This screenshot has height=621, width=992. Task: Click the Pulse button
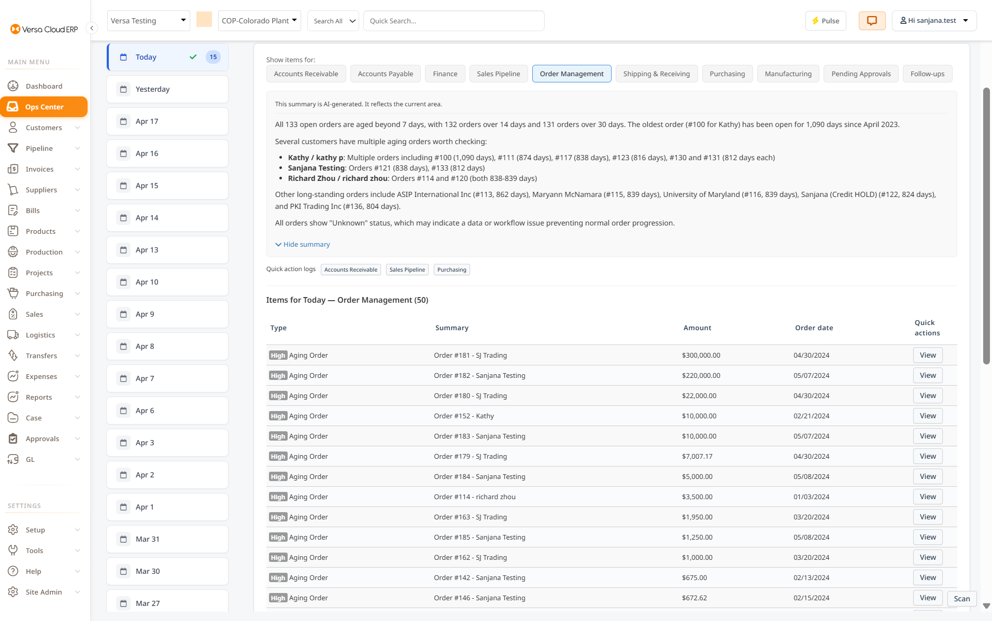pyautogui.click(x=826, y=21)
